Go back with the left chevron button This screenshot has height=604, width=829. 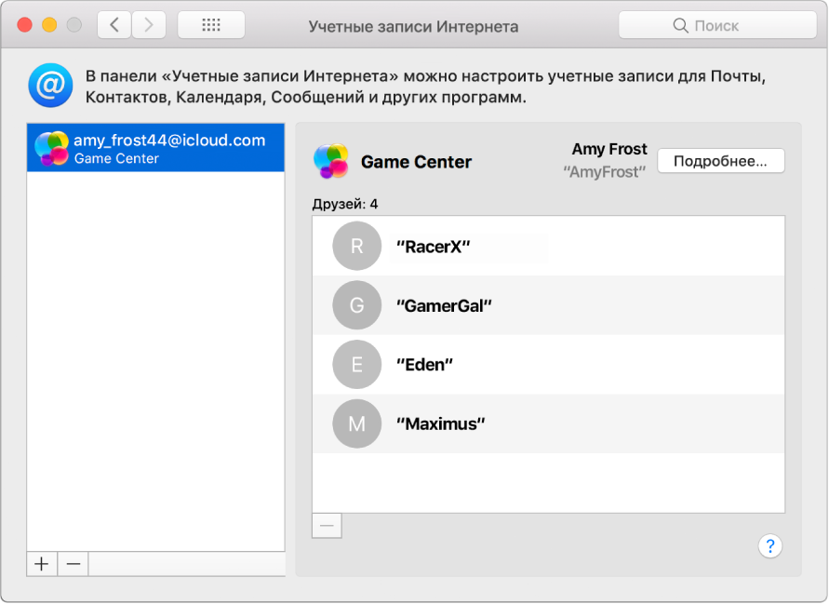tap(114, 25)
